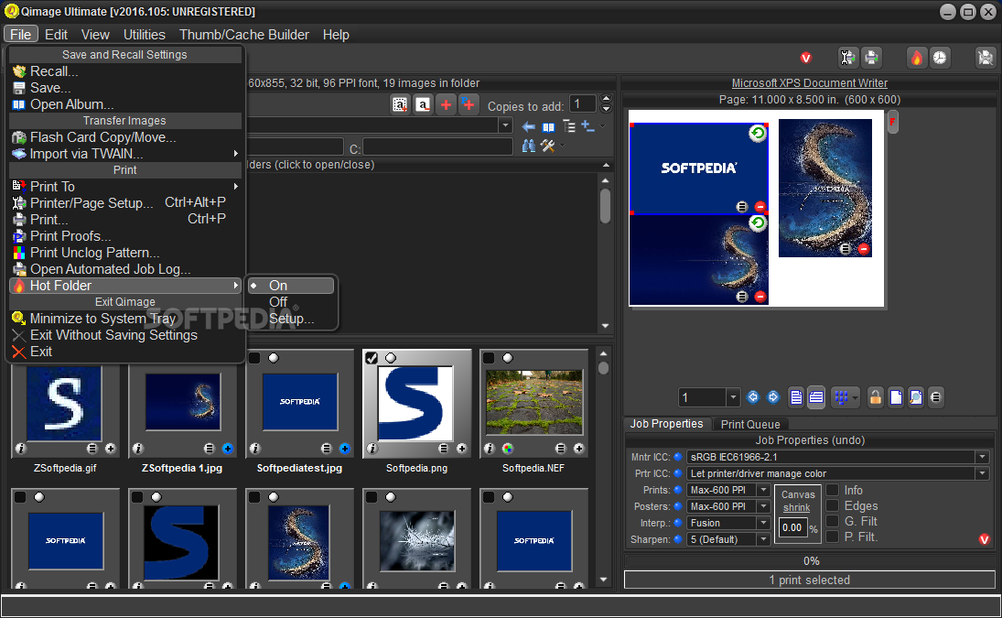Click the Microsoft XPS Document Writer link
1002x618 pixels.
click(x=809, y=83)
